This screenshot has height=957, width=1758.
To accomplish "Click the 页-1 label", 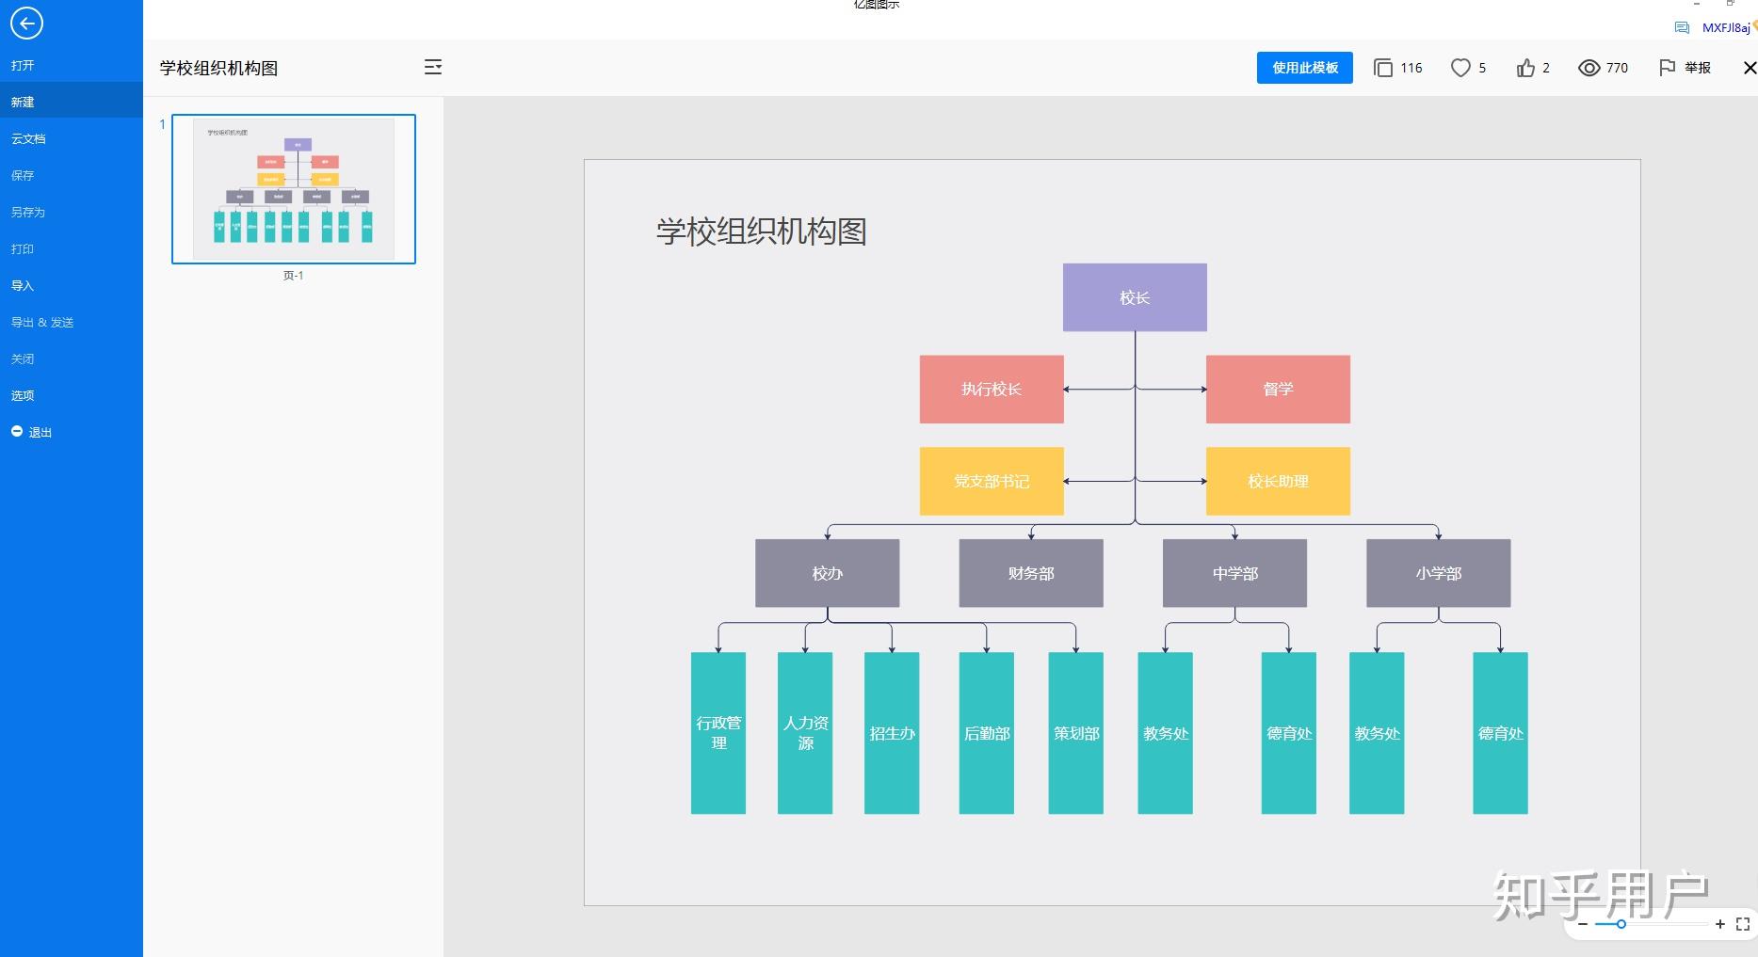I will (294, 276).
